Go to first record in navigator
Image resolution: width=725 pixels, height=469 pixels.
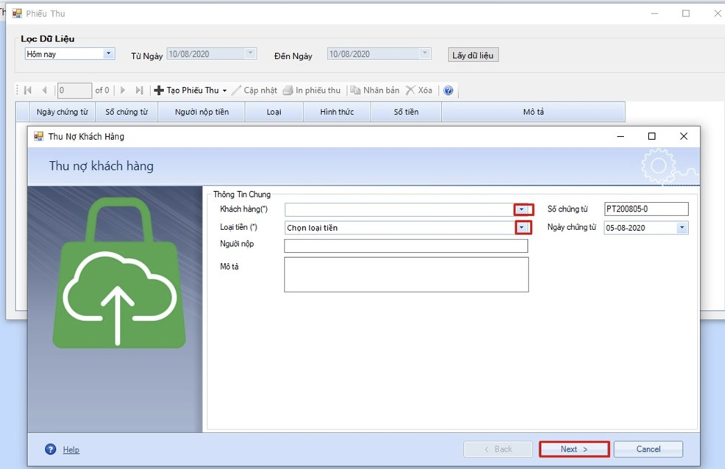[28, 90]
